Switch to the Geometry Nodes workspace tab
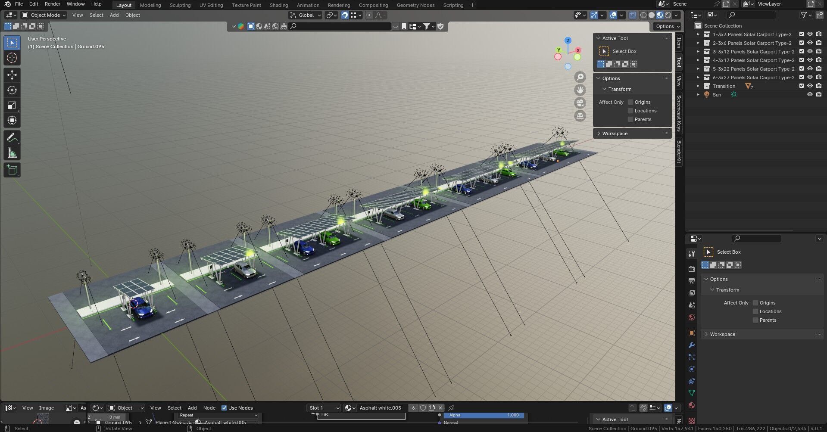Screen dimensions: 827x432 pyautogui.click(x=415, y=5)
